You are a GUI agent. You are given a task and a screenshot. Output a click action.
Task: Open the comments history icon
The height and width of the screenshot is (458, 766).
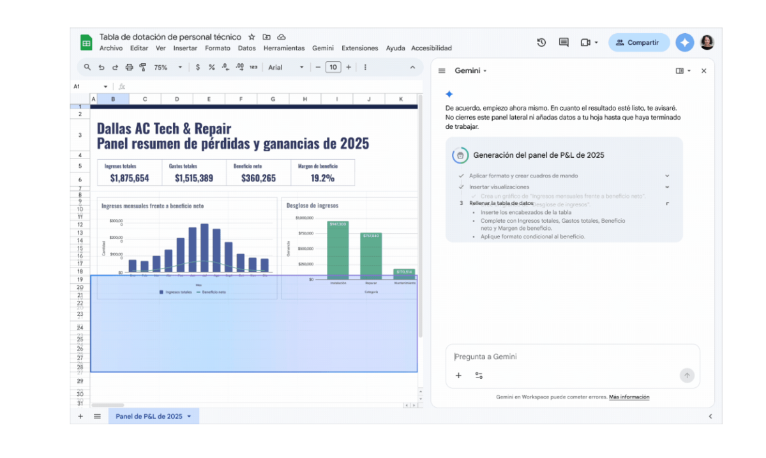[564, 43]
